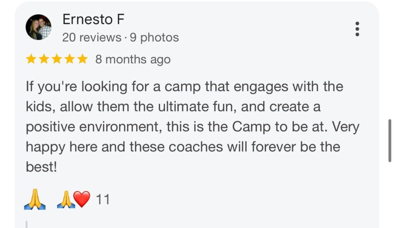View the reviewer's 9 photos

[x=154, y=38]
